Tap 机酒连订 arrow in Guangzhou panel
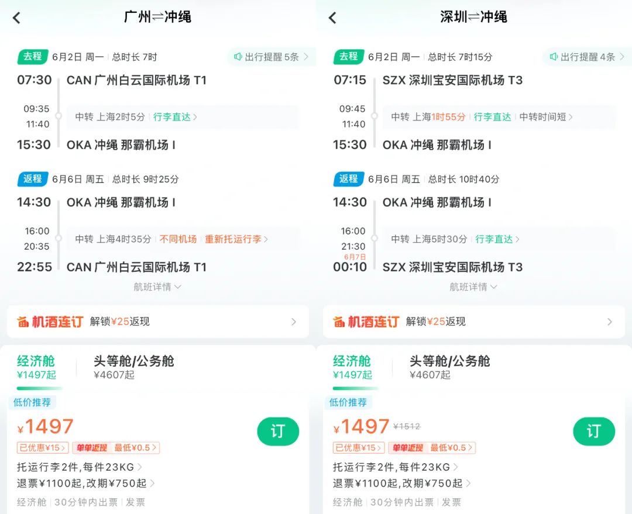The image size is (632, 514). pos(294,322)
